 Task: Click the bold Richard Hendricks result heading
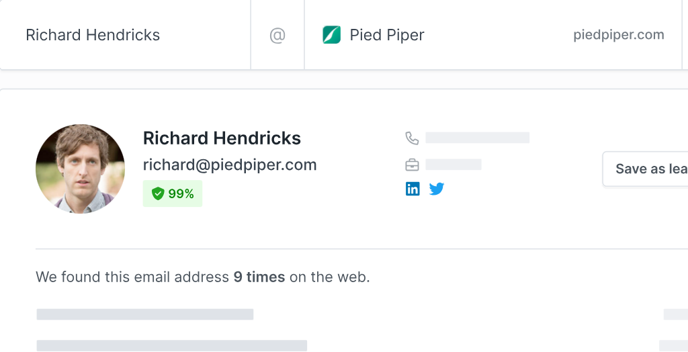[x=222, y=138]
